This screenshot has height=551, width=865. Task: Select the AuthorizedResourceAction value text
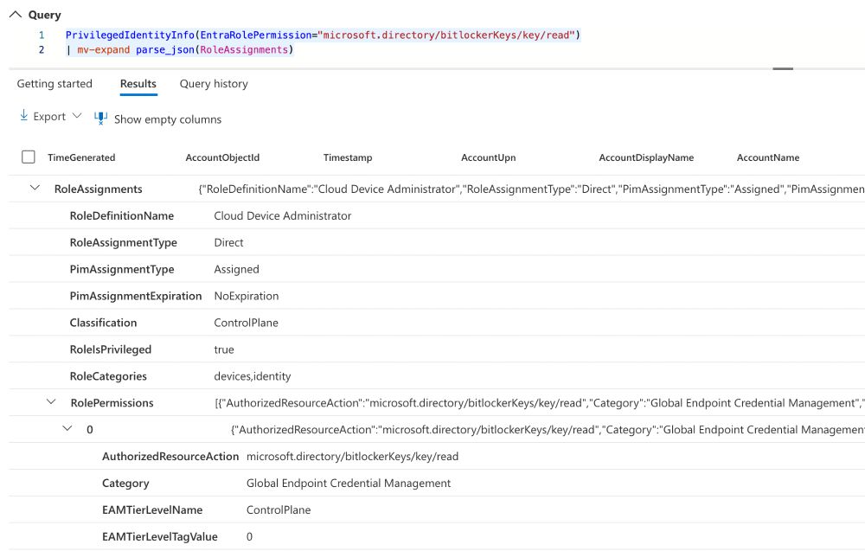coord(353,457)
